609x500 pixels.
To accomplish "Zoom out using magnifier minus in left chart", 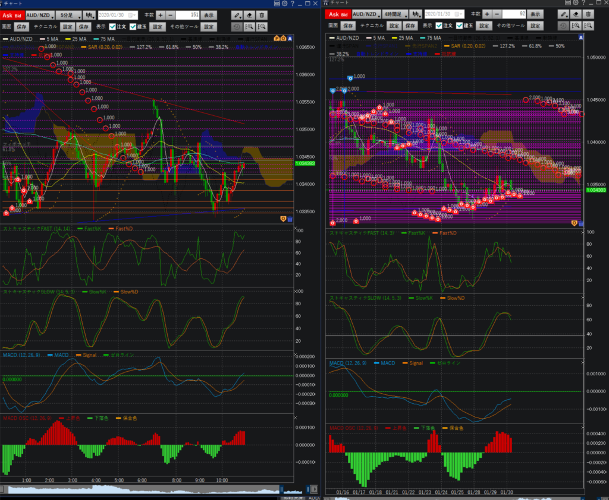I will (263, 26).
